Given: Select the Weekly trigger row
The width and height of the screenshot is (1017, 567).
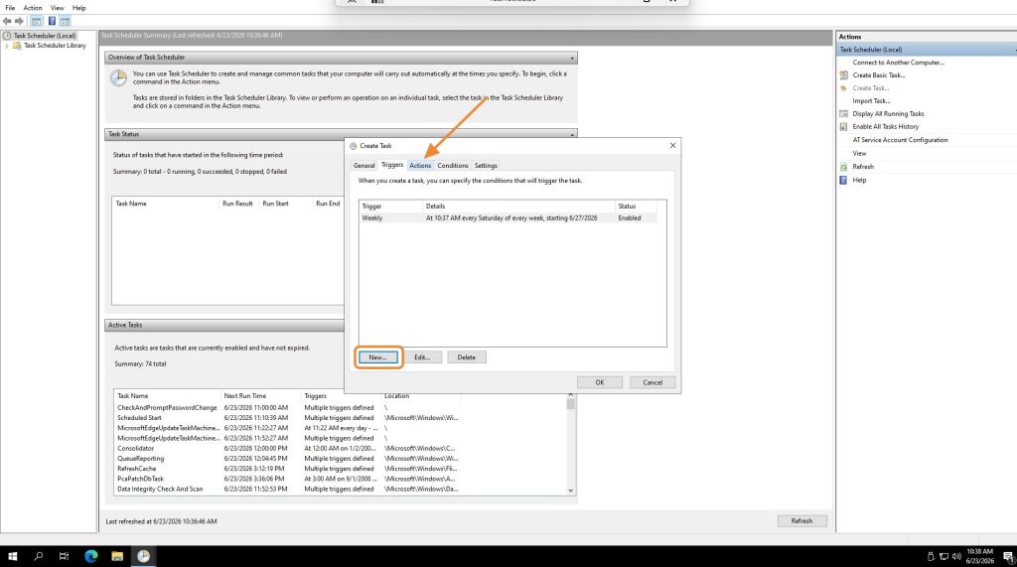Looking at the screenshot, I should click(508, 218).
